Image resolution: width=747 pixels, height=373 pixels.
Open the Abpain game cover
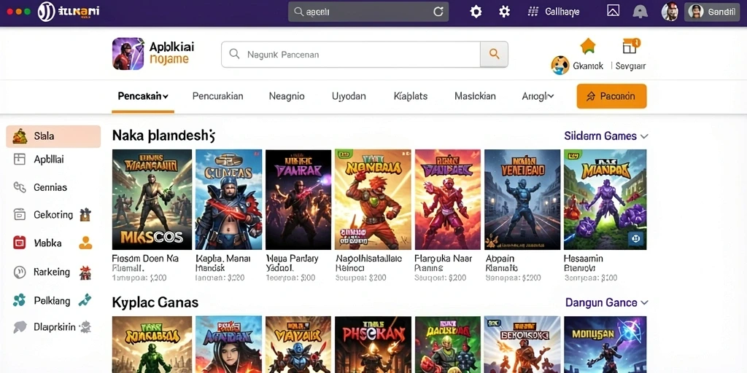(522, 200)
